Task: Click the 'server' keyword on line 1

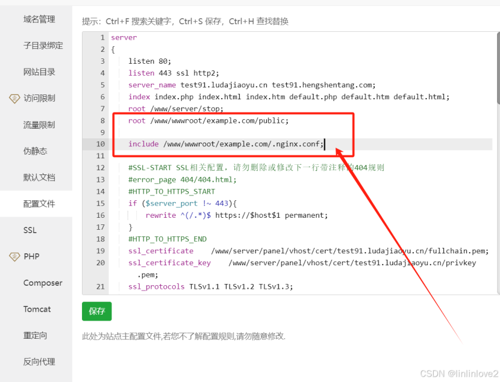Action: (x=124, y=37)
